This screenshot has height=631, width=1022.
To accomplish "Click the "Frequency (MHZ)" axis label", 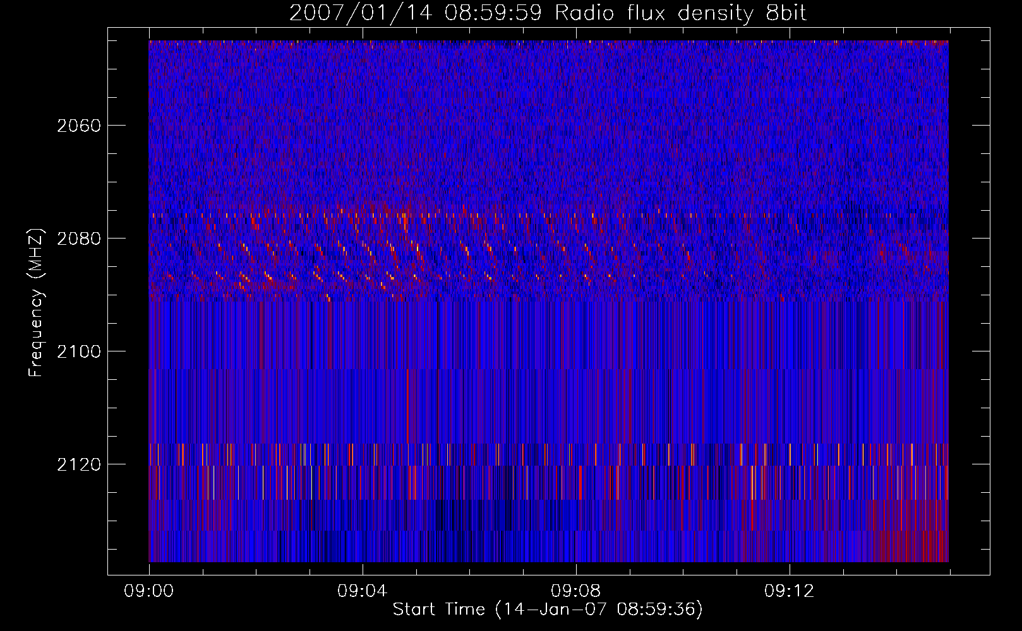I will (36, 303).
